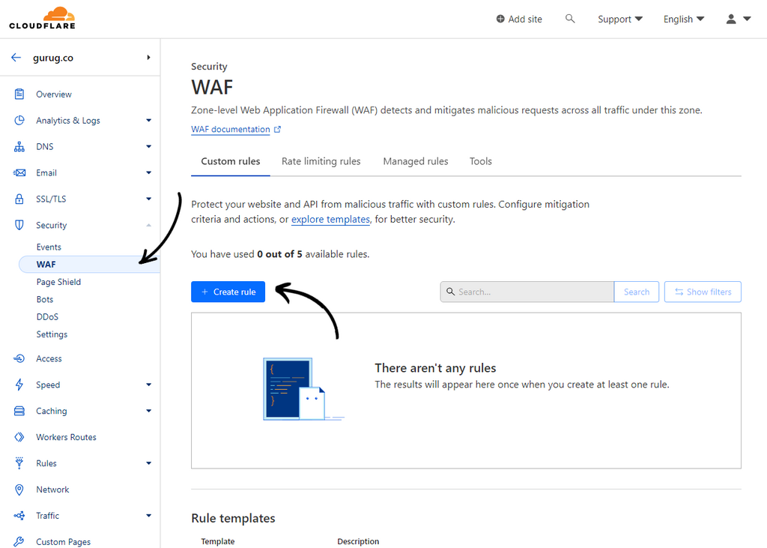Click the external link icon after WAF documentation
Image resolution: width=767 pixels, height=548 pixels.
tap(277, 129)
